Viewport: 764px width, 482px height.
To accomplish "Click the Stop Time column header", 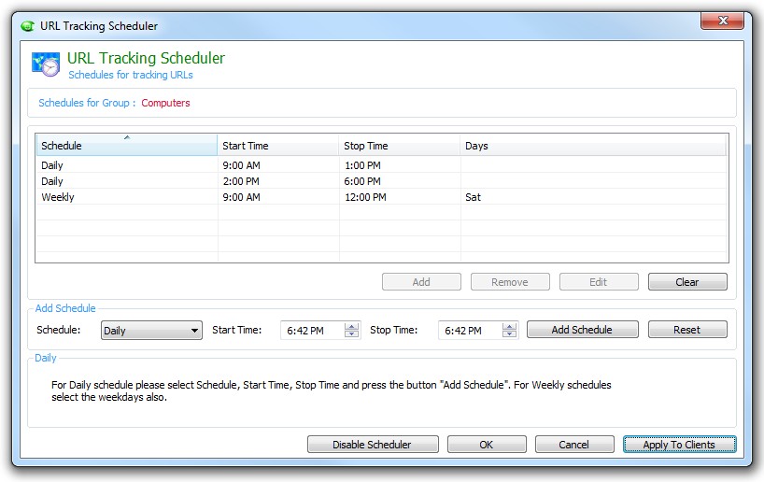I will (399, 146).
